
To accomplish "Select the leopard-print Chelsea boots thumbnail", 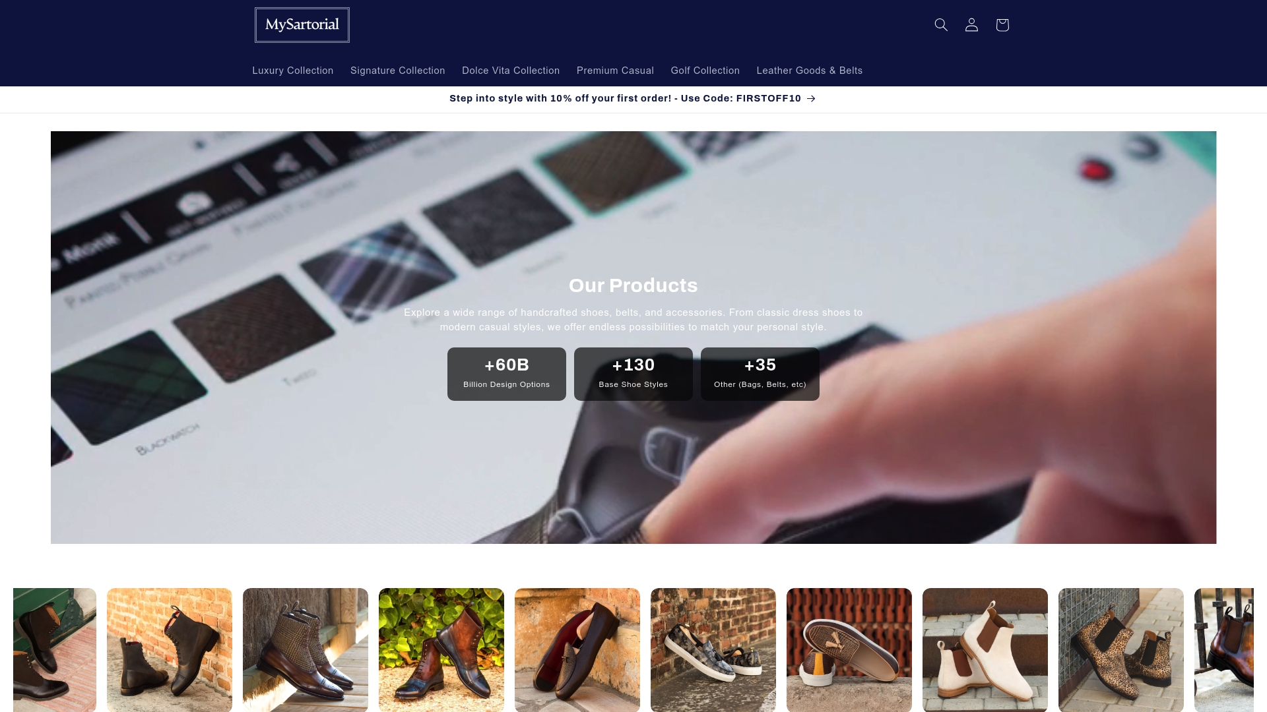I will pos(1121,649).
